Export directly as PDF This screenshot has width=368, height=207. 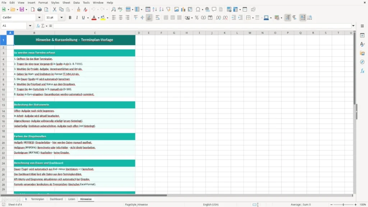(33, 9)
